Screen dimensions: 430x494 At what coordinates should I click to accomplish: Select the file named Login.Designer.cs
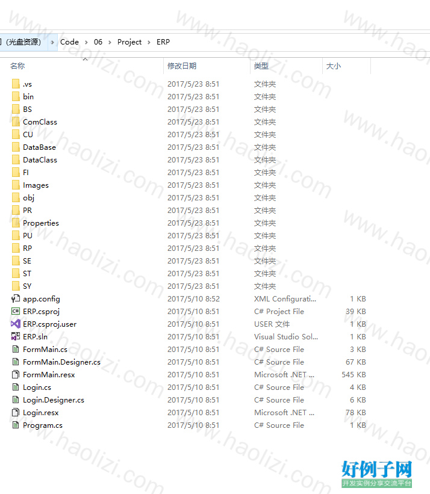pos(53,400)
